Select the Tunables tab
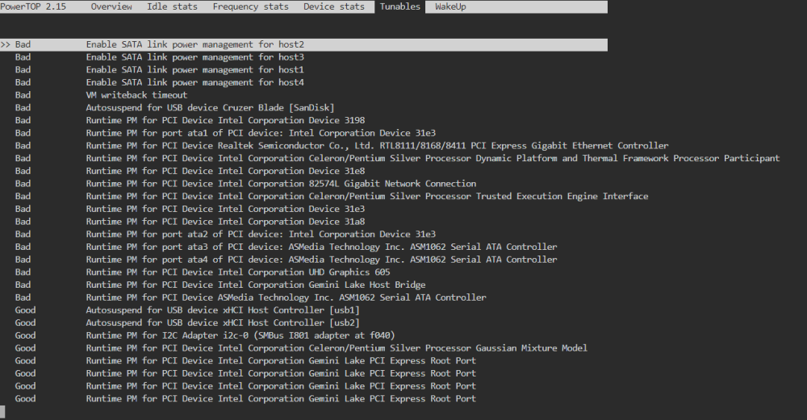Viewport: 807px width, 420px height. tap(400, 6)
